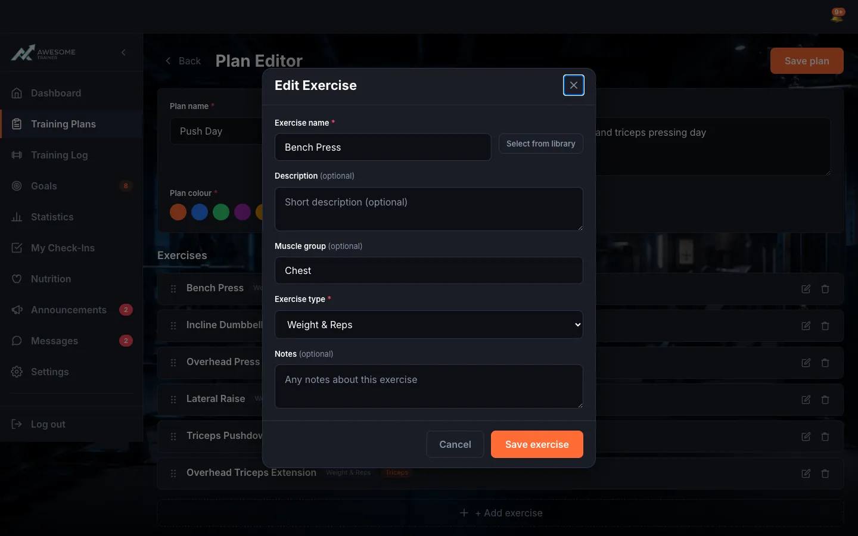Viewport: 858px width, 536px height.
Task: Edit the Triceps Pushdown exercise row
Action: pos(806,437)
